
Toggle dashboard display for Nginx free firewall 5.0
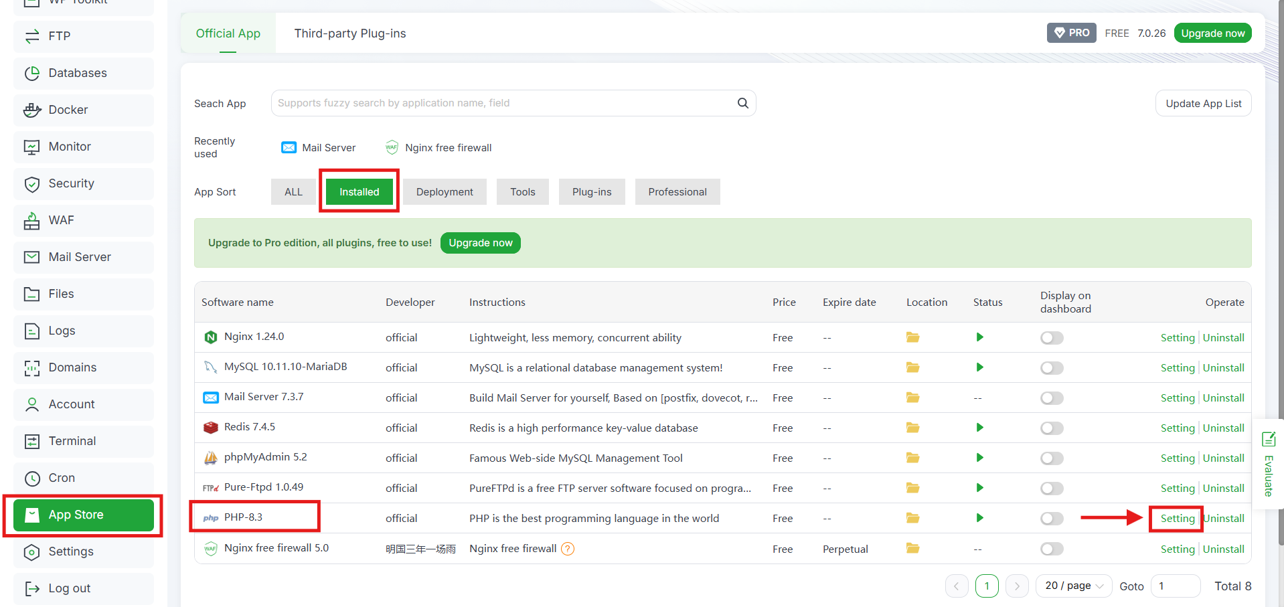click(1052, 549)
